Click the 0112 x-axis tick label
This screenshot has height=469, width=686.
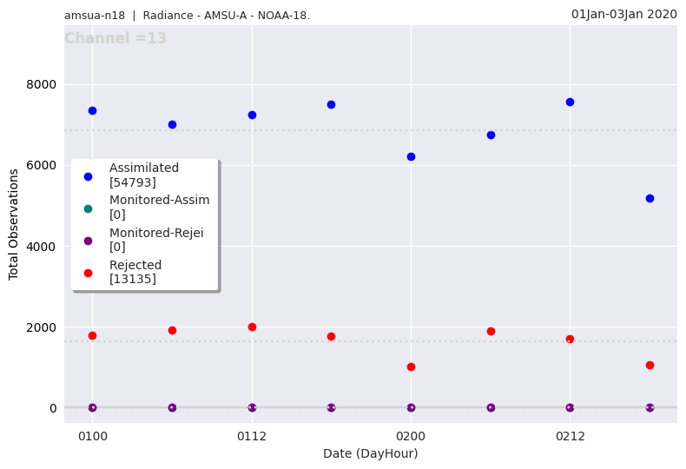tap(252, 436)
